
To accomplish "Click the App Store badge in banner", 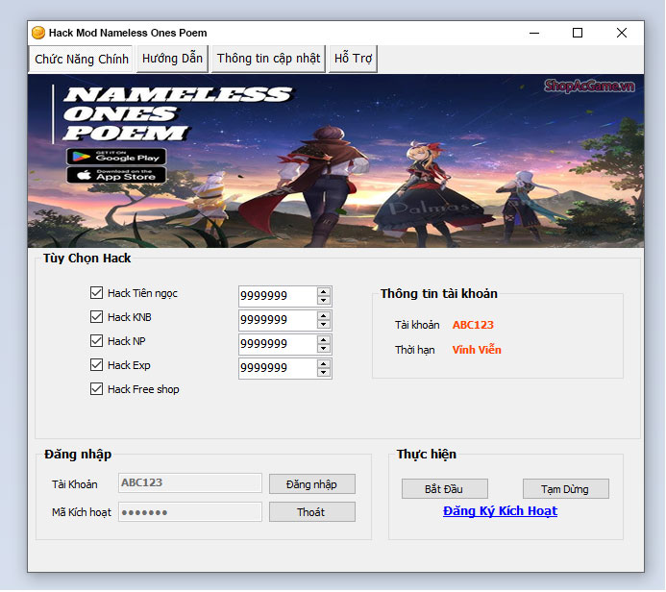I will point(116,175).
